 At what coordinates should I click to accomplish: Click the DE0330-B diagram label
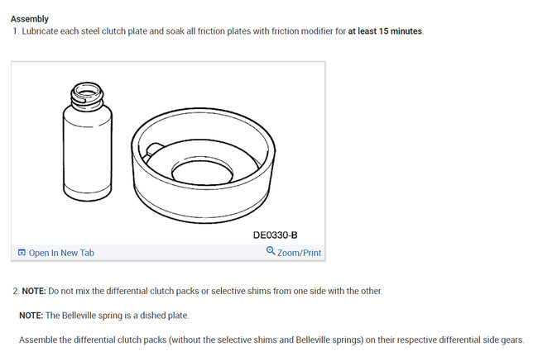coord(275,235)
